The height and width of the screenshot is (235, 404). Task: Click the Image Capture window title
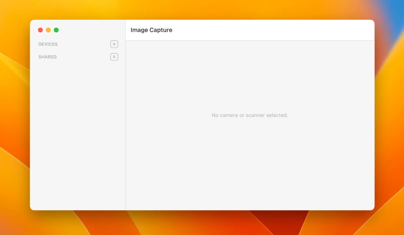pos(151,30)
